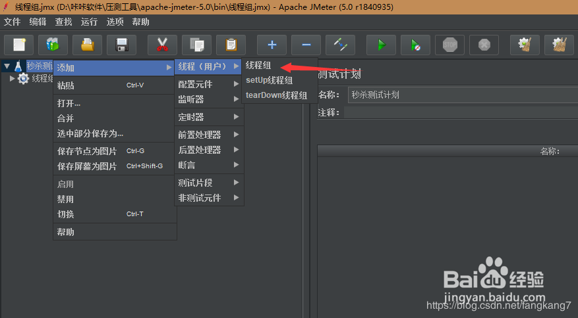
Task: Click the Clear all results icon
Action: [559, 45]
